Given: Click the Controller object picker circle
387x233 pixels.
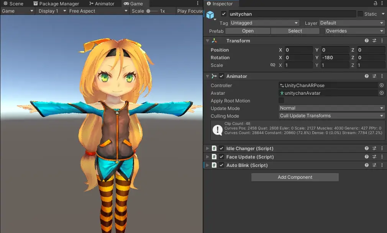Looking at the screenshot, I should click(382, 85).
